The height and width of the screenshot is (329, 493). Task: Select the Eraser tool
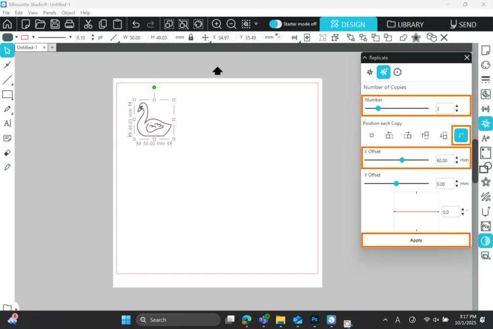pyautogui.click(x=7, y=153)
